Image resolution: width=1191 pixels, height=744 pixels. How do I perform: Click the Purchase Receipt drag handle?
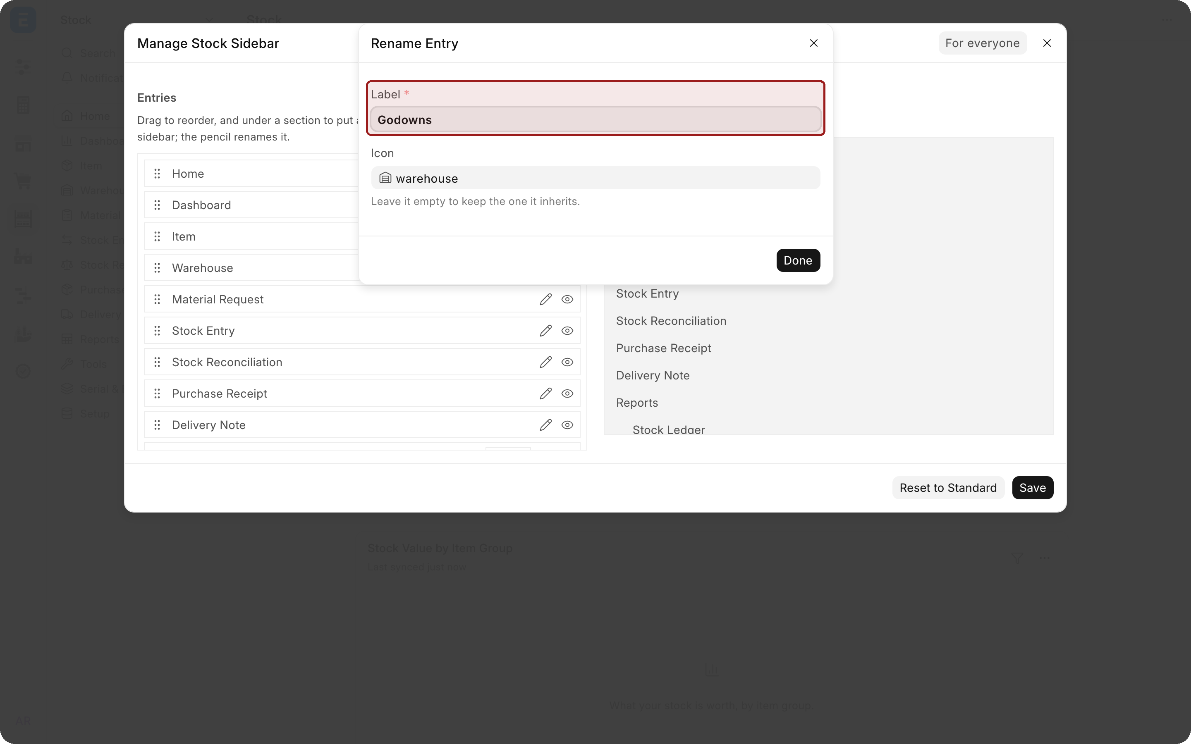pyautogui.click(x=157, y=393)
